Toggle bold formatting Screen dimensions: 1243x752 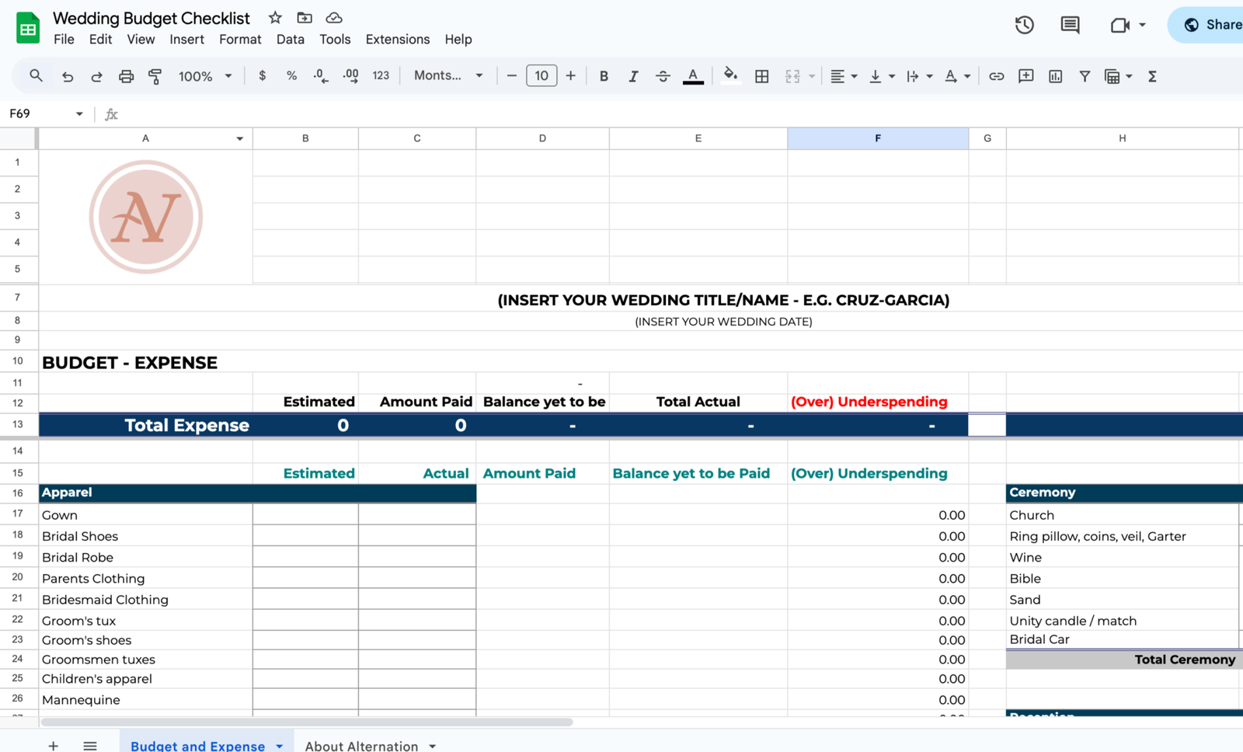pos(604,76)
